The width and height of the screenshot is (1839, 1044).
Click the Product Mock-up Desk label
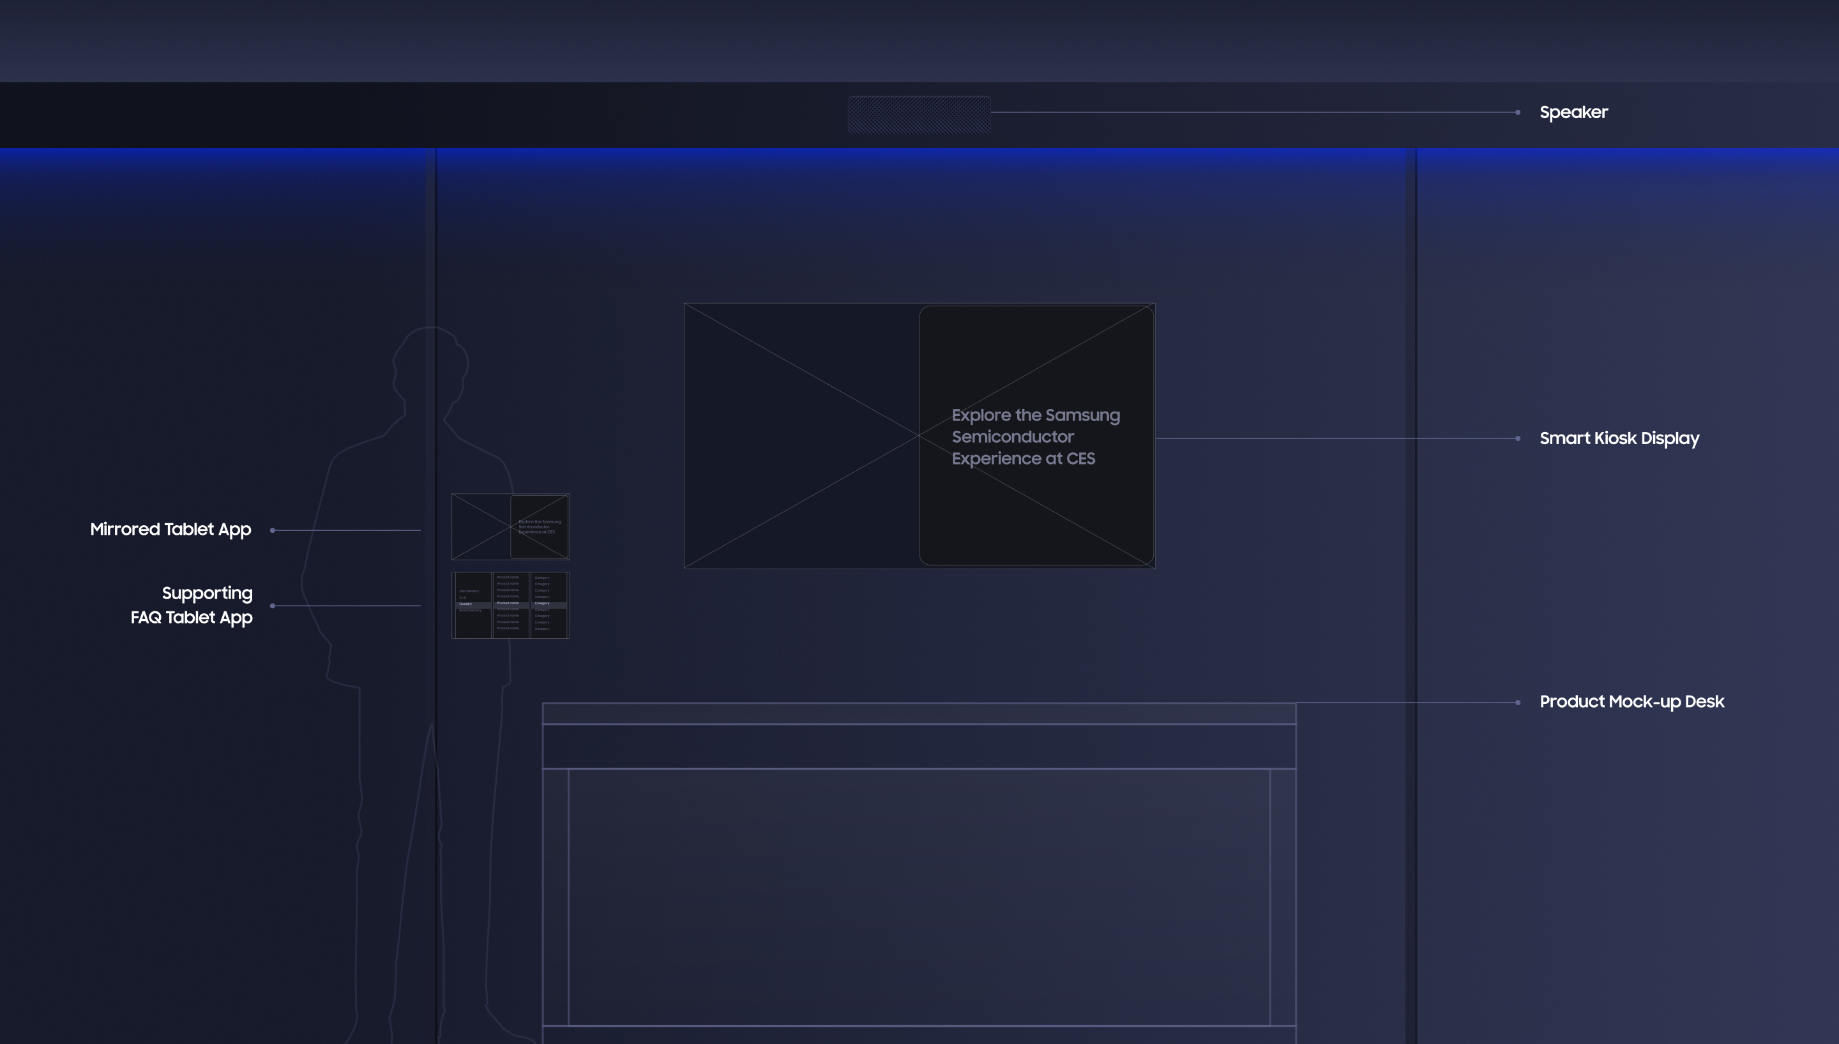1631,702
